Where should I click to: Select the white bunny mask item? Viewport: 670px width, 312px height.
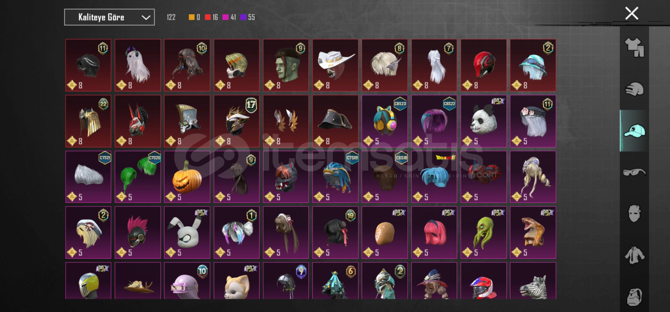pos(187,233)
